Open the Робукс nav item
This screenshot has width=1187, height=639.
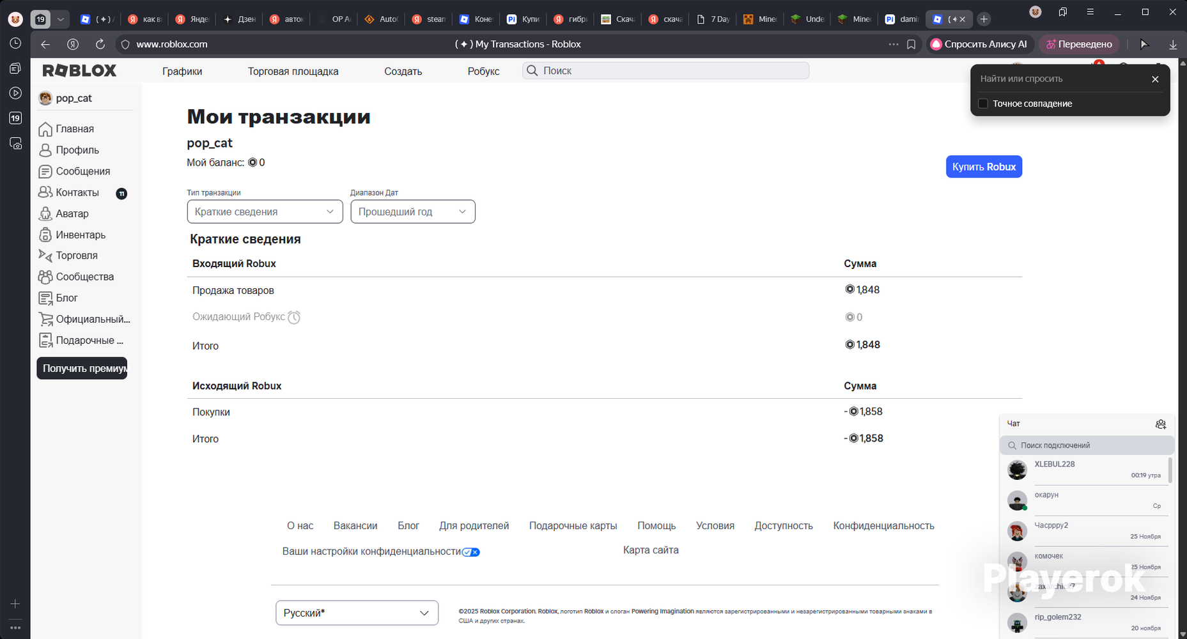coord(483,71)
